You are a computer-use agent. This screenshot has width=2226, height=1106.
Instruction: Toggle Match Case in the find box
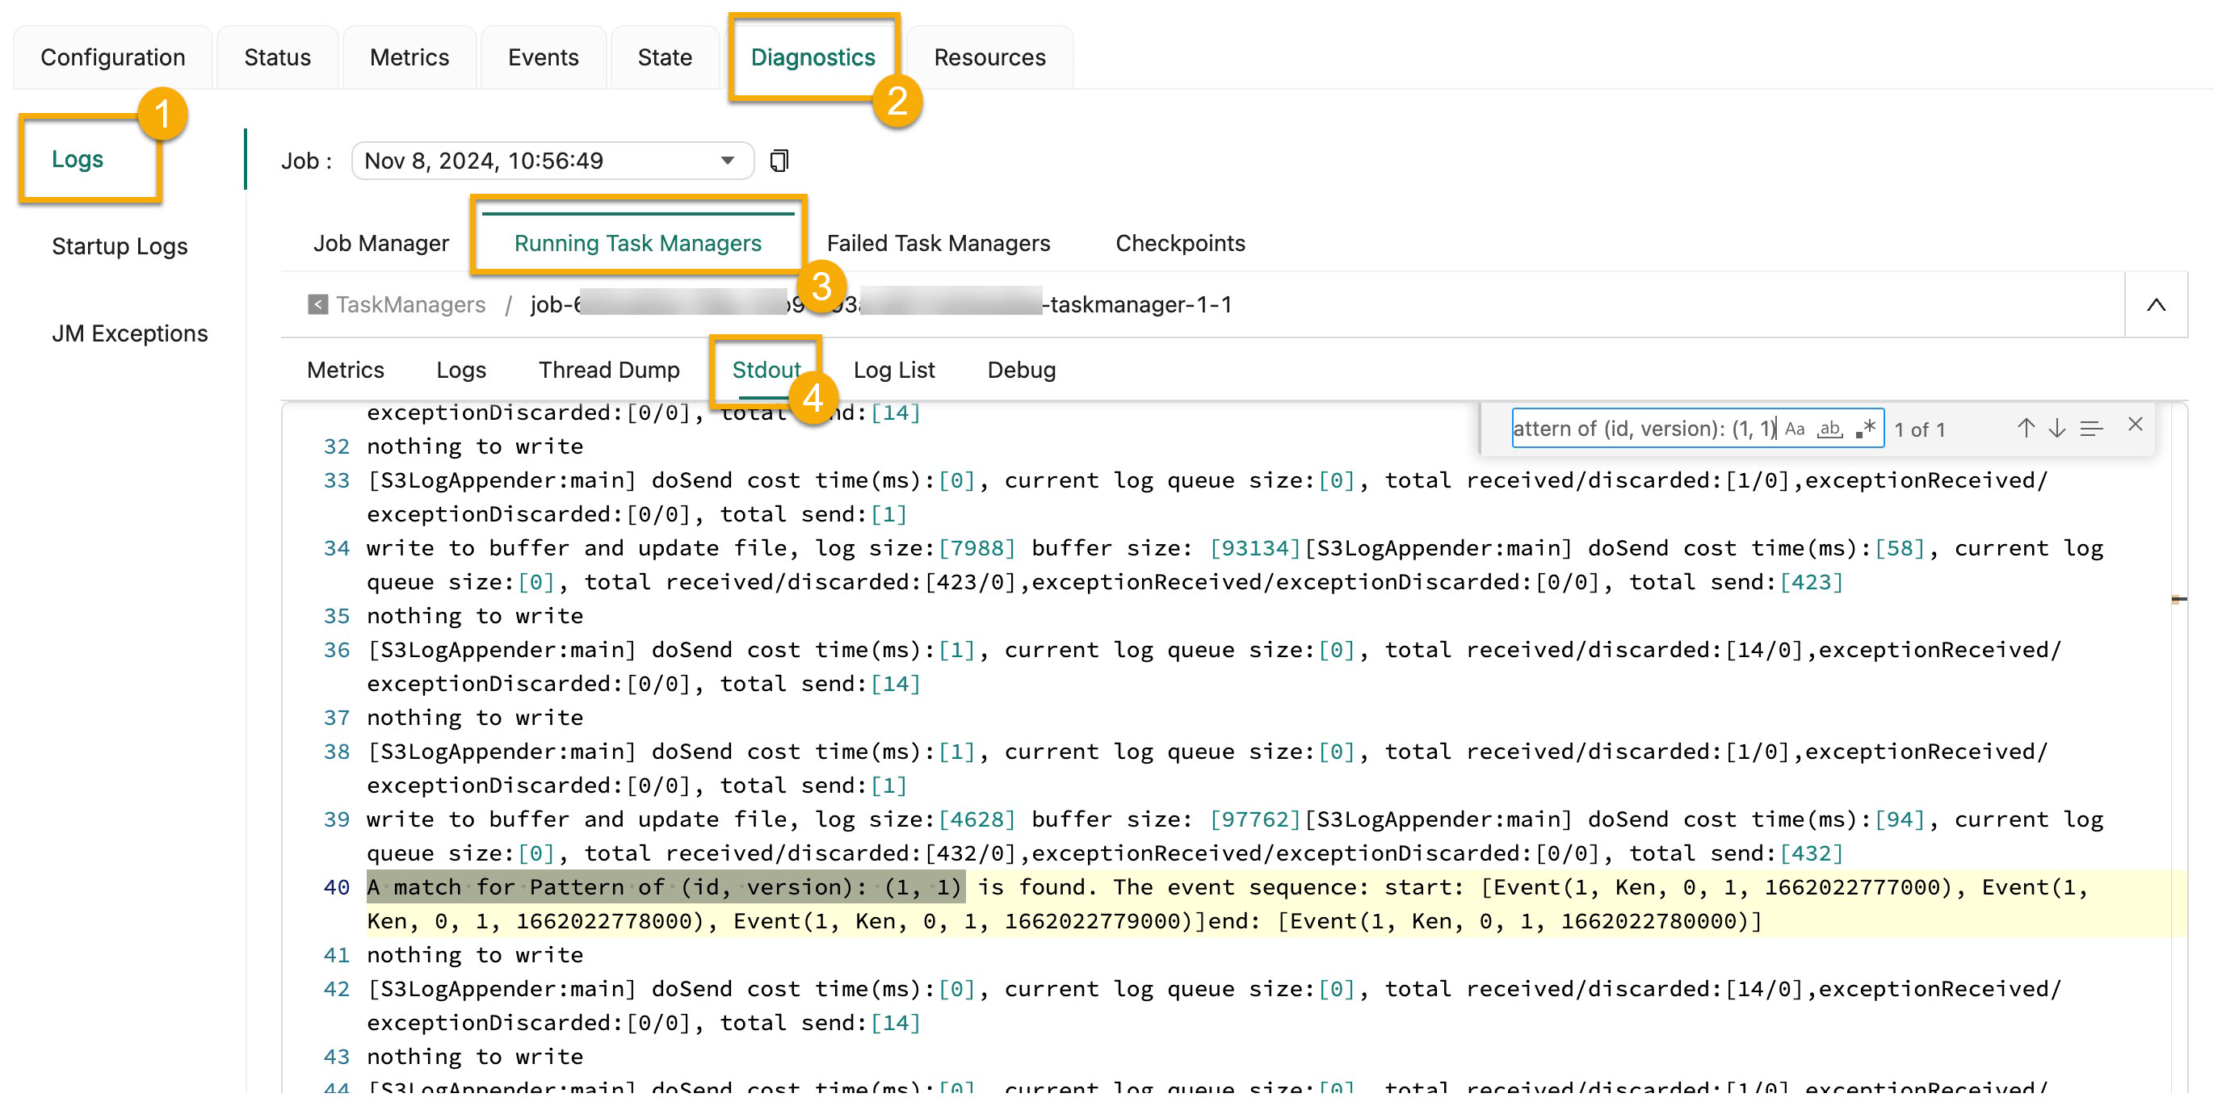coord(1795,428)
